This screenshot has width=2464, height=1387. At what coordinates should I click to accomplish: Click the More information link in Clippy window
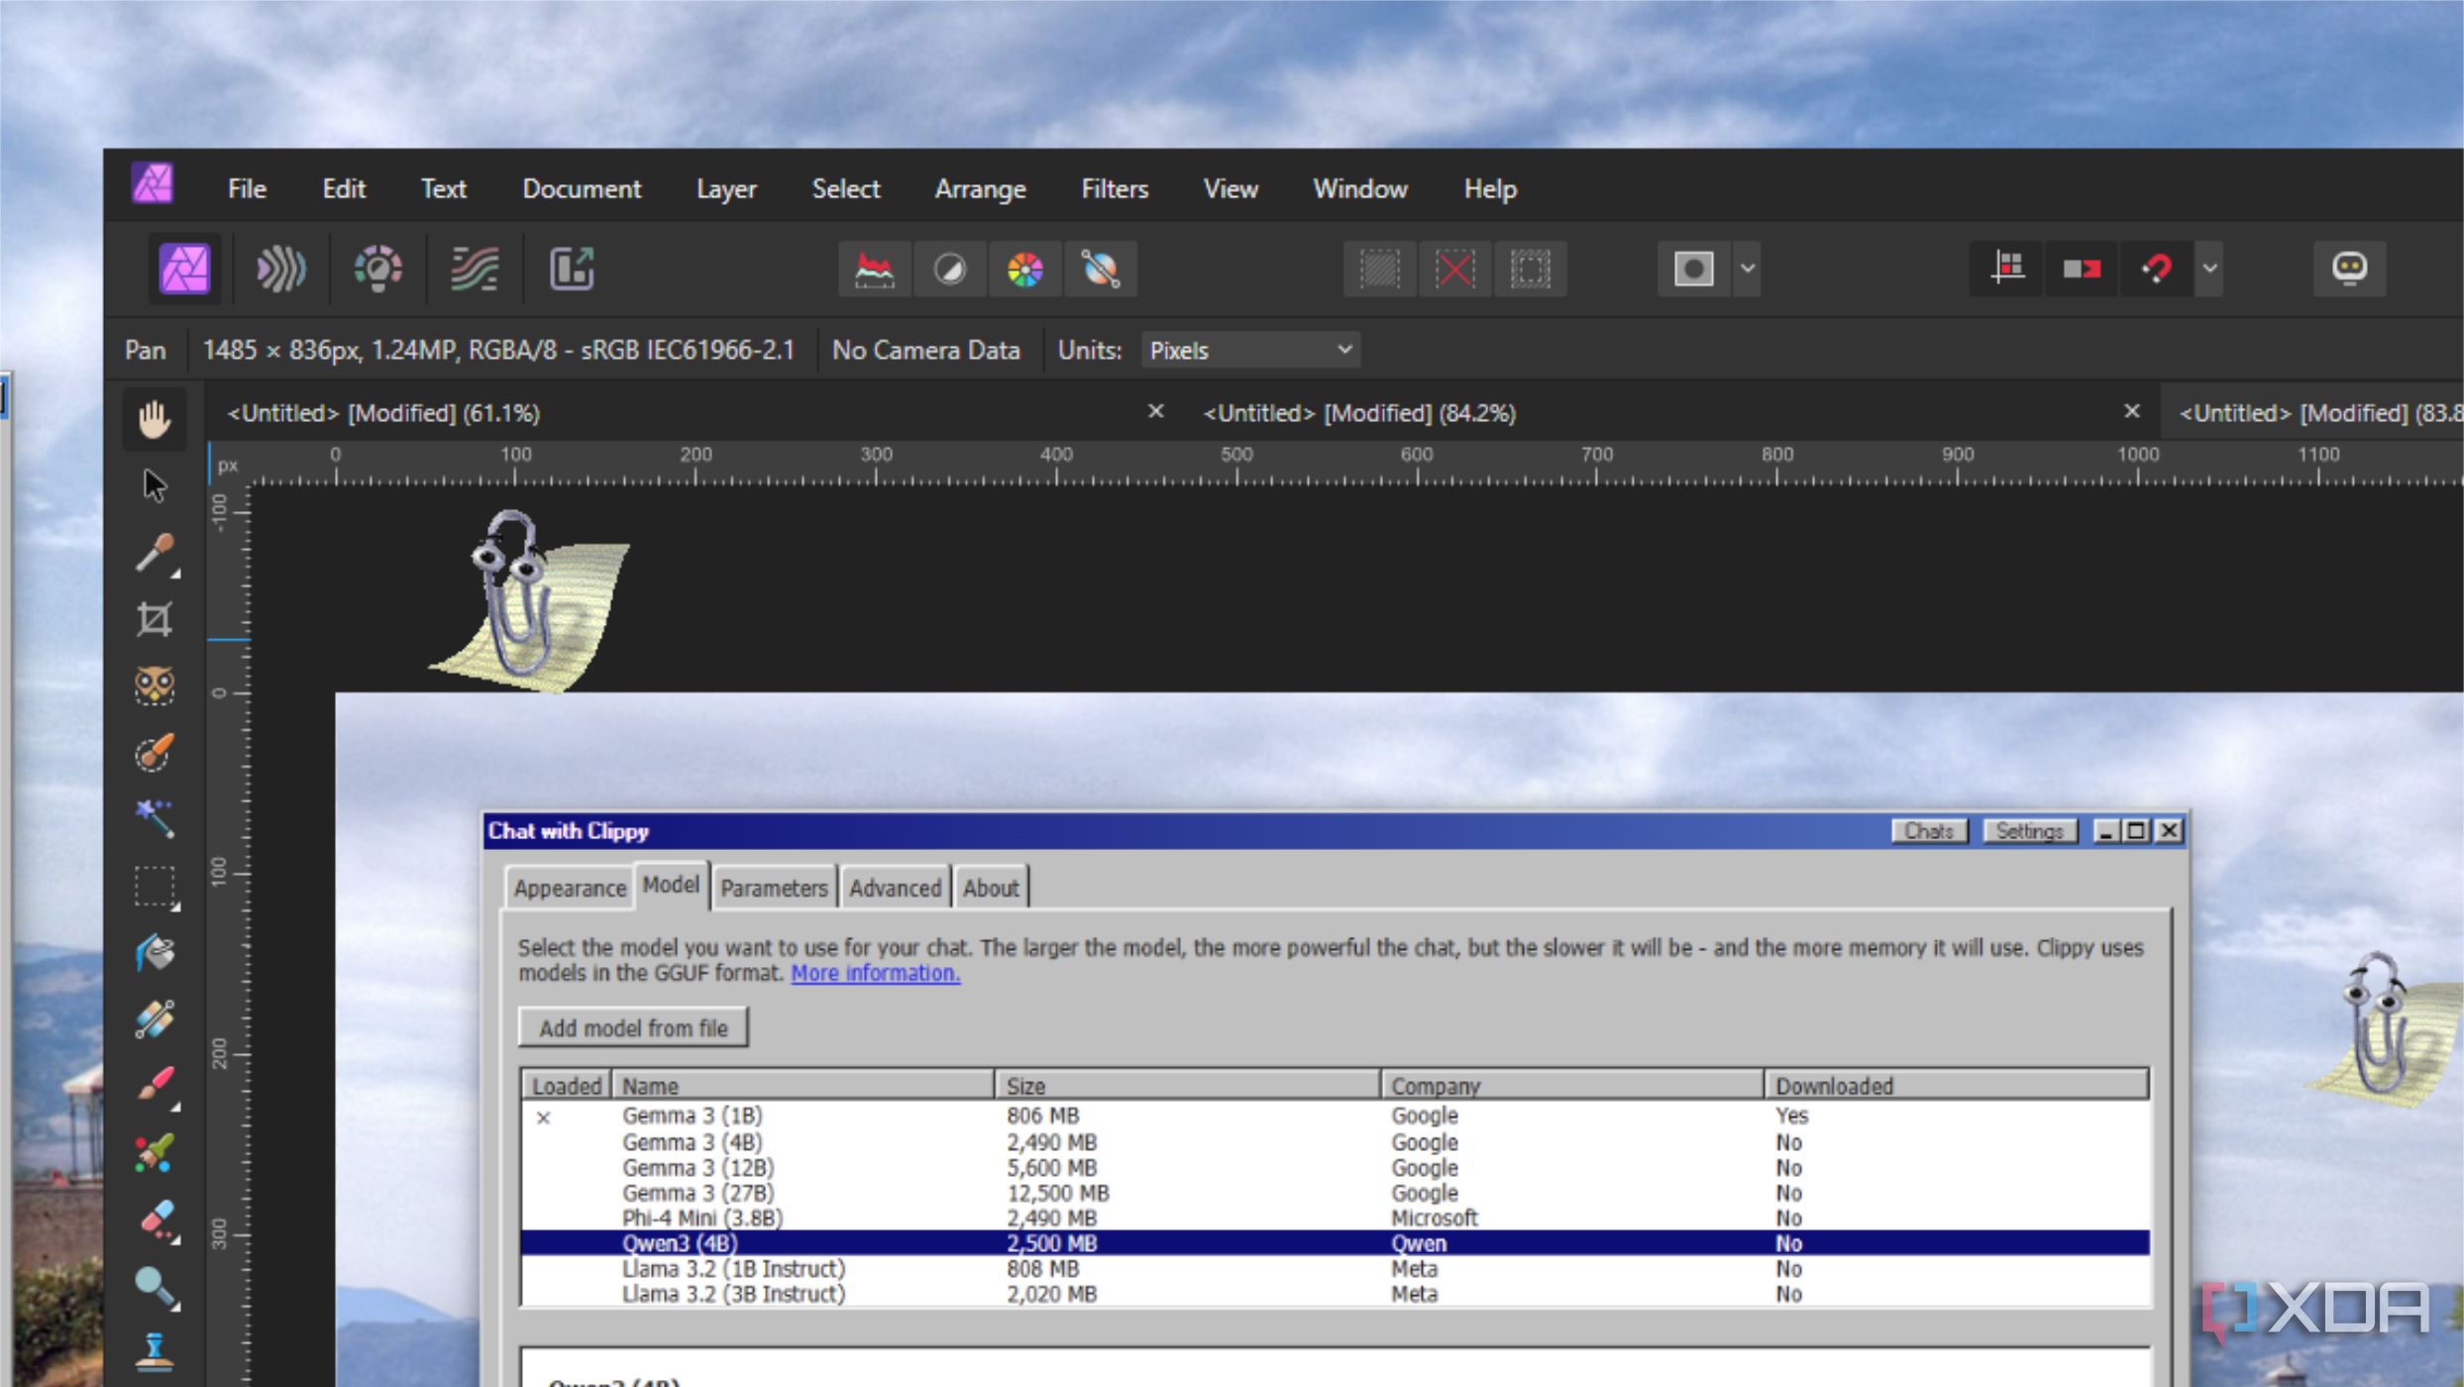875,973
